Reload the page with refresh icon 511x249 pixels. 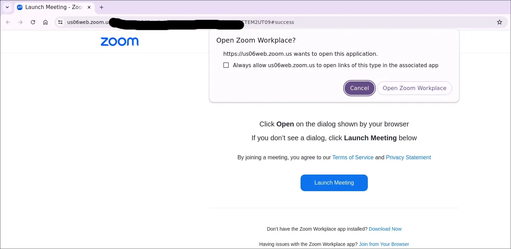(33, 22)
